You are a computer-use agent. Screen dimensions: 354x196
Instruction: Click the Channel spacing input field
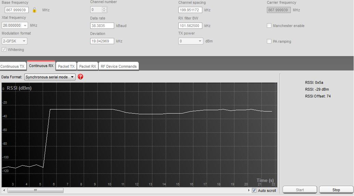pyautogui.click(x=190, y=10)
